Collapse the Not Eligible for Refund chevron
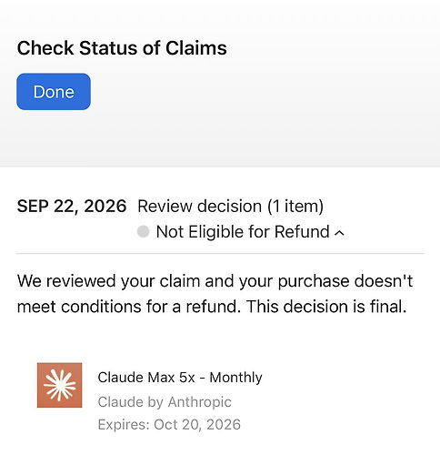This screenshot has height=455, width=440. pos(339,233)
